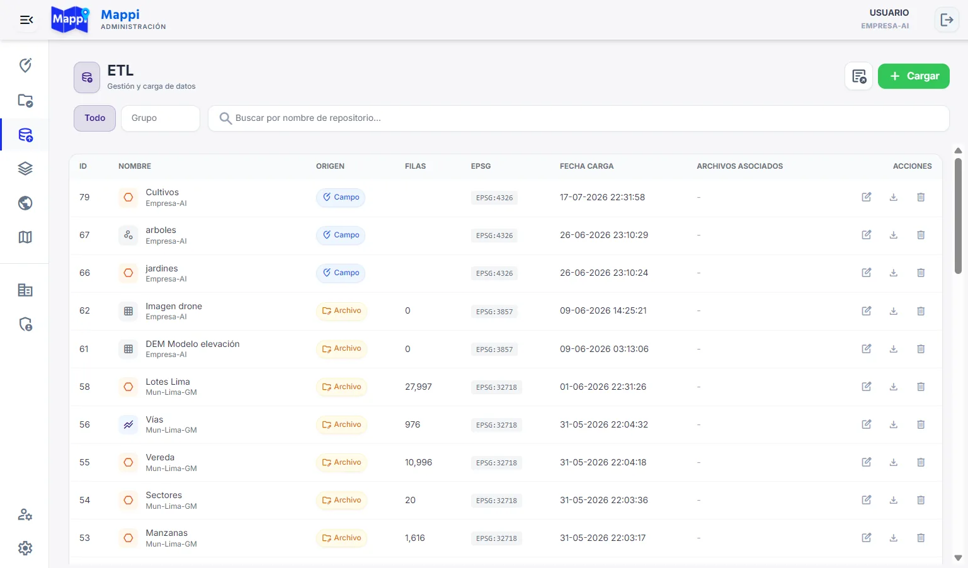Viewport: 968px width, 568px height.
Task: Click the table scrollbar thumb
Action: [958, 216]
